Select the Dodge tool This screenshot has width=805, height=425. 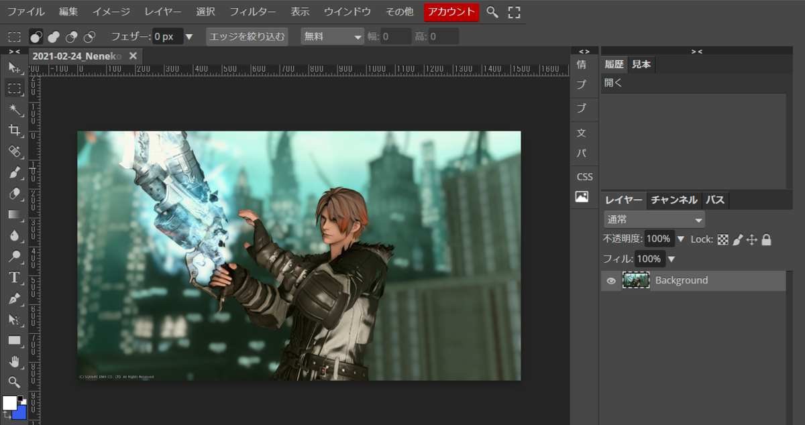pyautogui.click(x=14, y=256)
